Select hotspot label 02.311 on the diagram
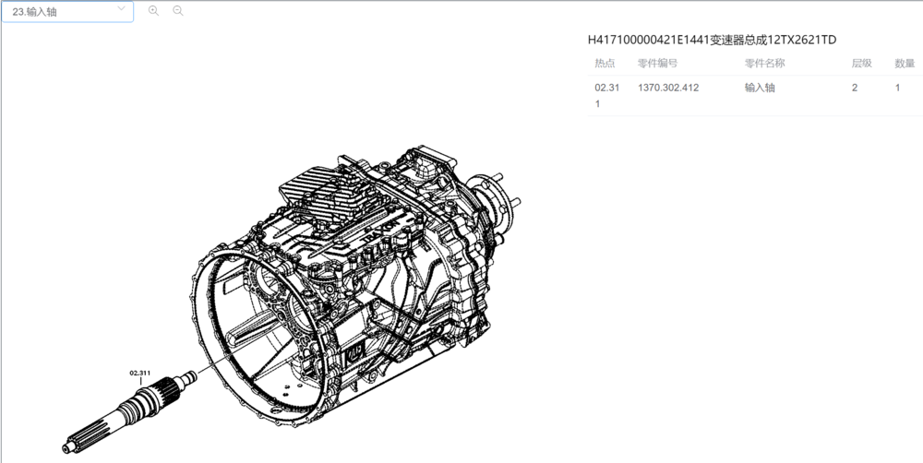The image size is (923, 463). (140, 374)
